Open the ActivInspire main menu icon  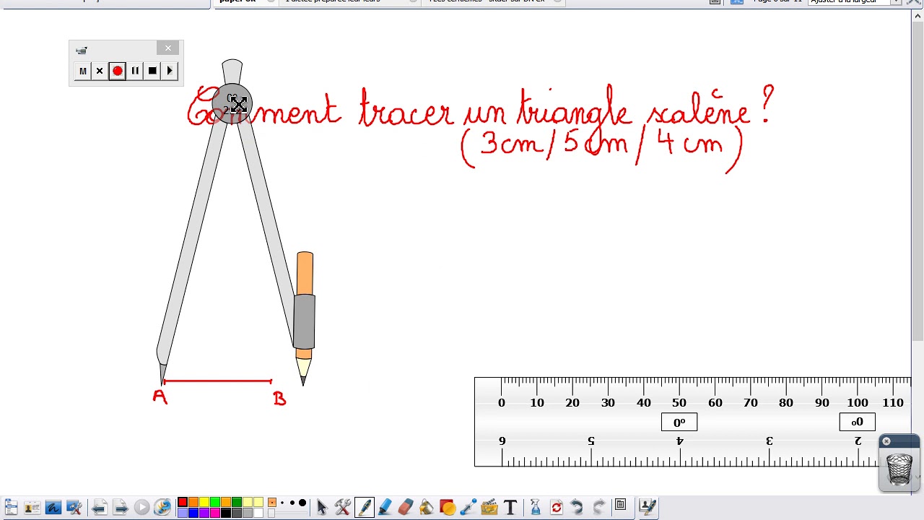pyautogui.click(x=11, y=508)
